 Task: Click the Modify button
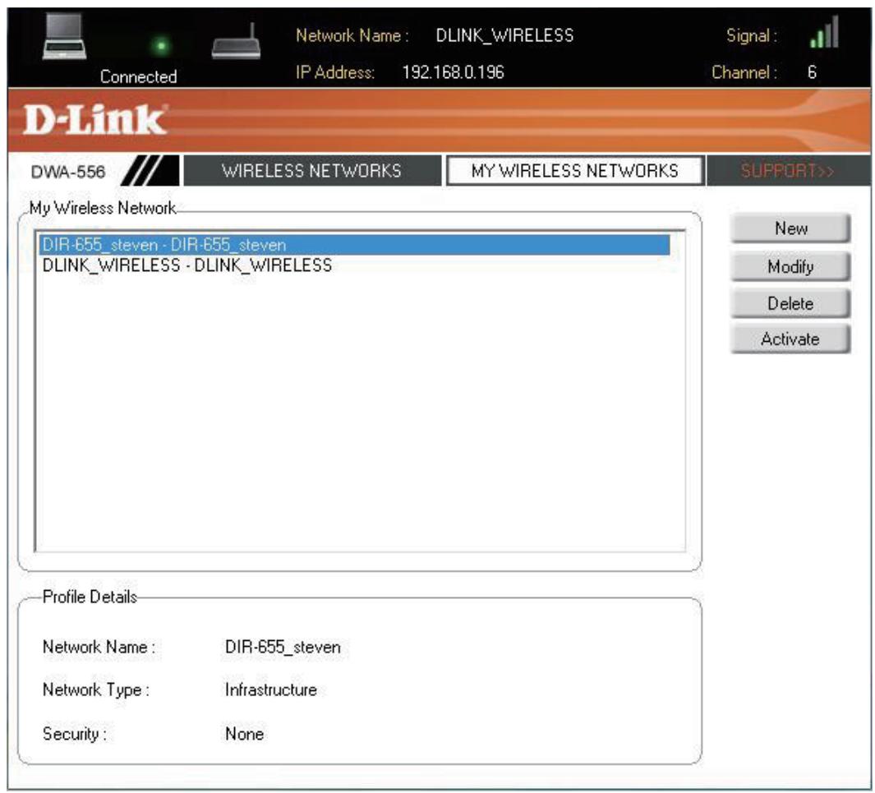[790, 266]
